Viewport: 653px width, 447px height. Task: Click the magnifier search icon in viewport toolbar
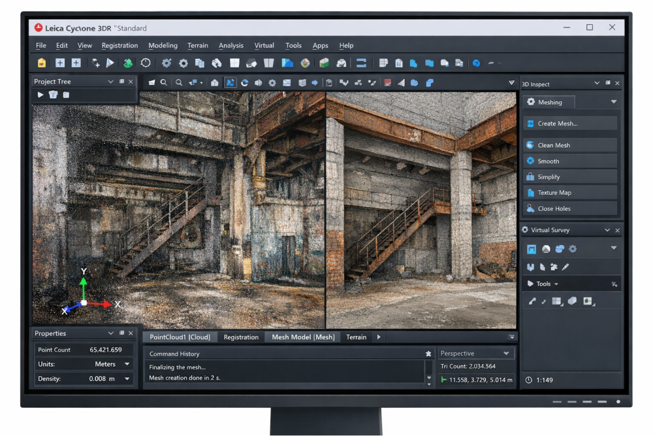click(x=164, y=83)
